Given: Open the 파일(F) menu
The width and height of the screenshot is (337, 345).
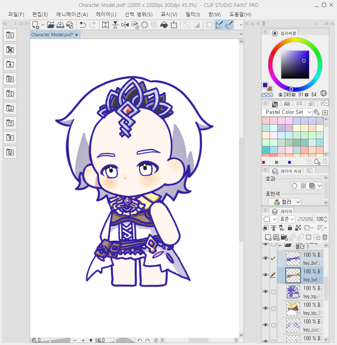Looking at the screenshot, I should [16, 15].
